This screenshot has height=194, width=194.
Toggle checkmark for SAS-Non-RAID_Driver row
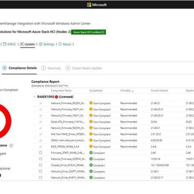tap(40, 134)
